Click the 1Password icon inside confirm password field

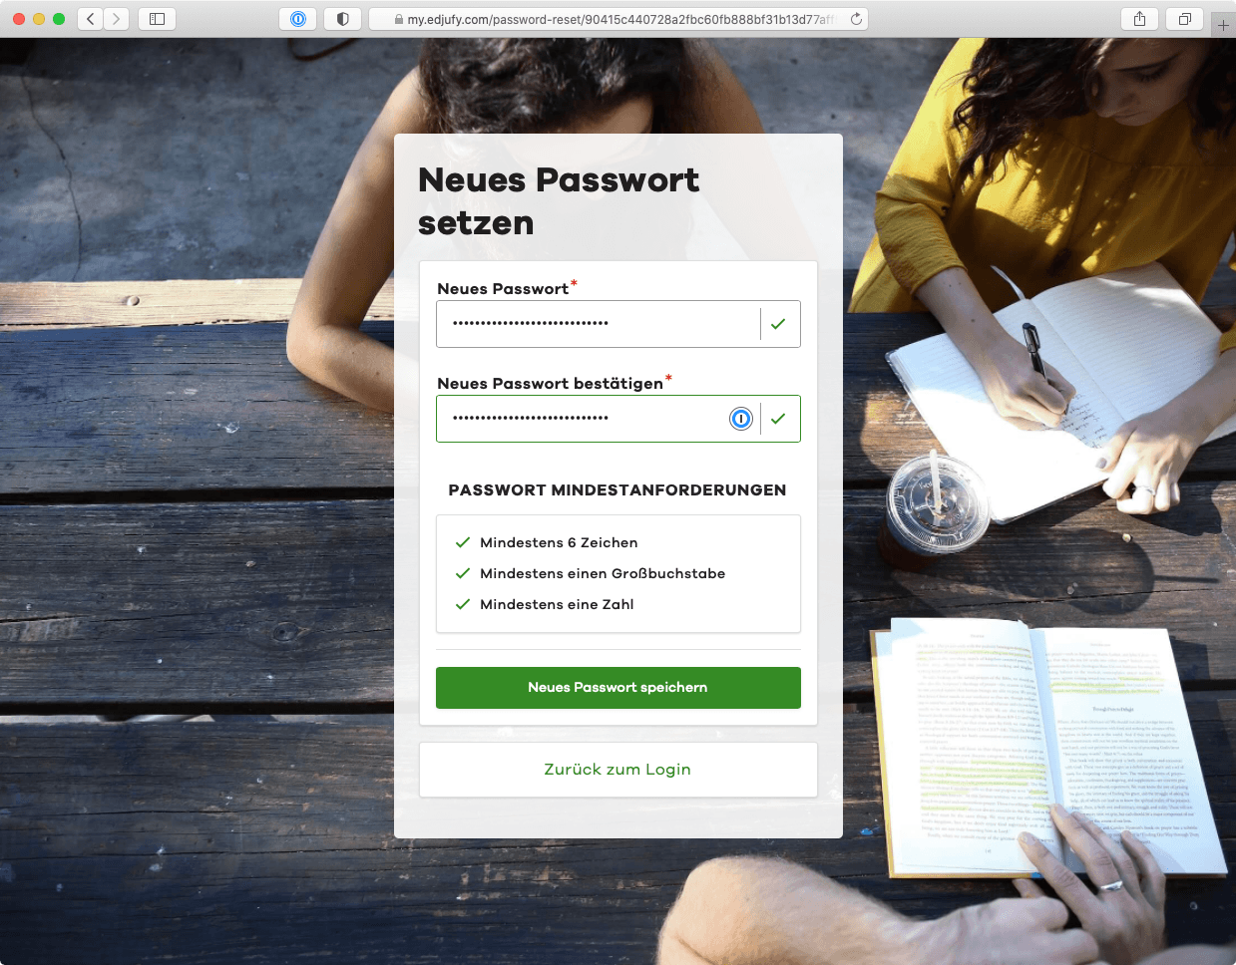tap(741, 419)
